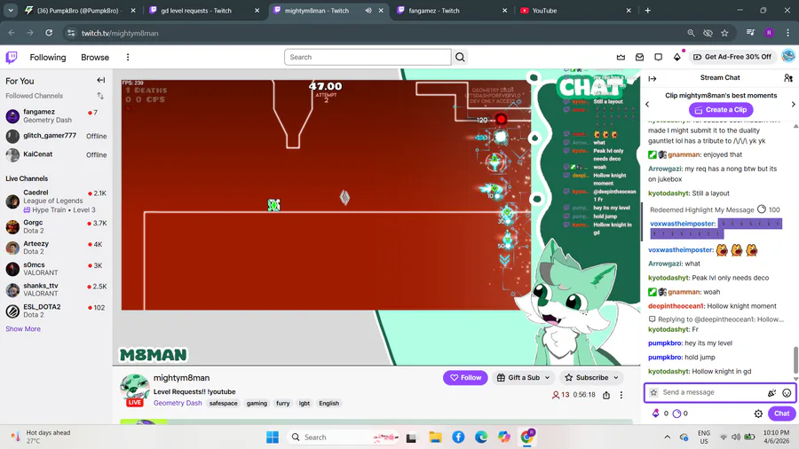
Task: Open Prime loot crown icon
Action: click(x=621, y=57)
